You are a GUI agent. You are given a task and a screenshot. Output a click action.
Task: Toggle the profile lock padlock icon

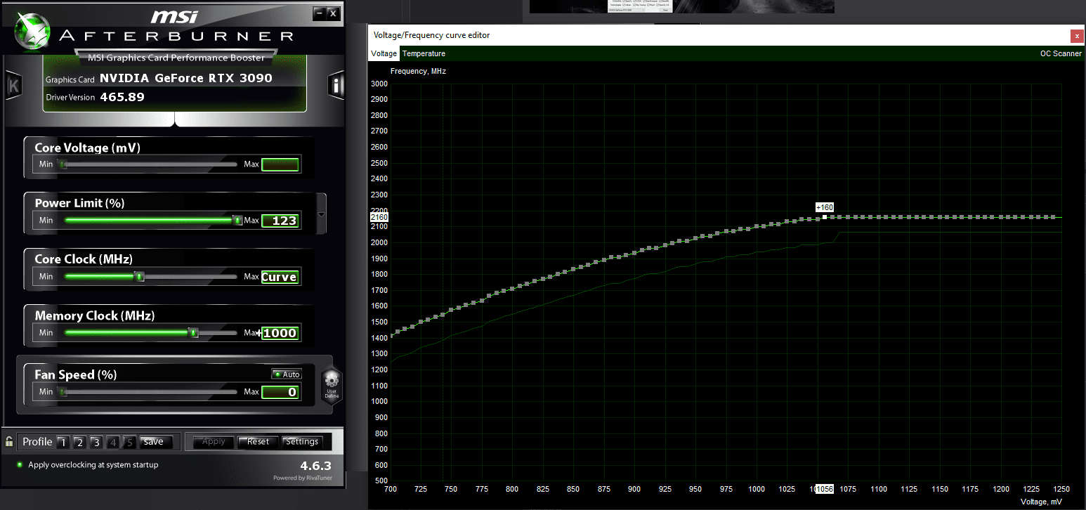[x=8, y=442]
